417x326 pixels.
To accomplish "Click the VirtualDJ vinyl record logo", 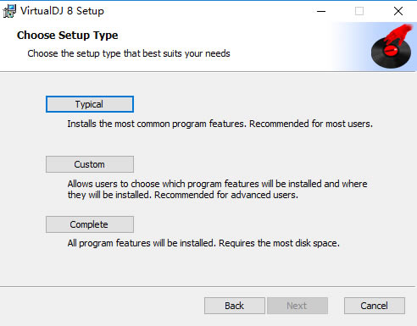I will click(x=392, y=51).
